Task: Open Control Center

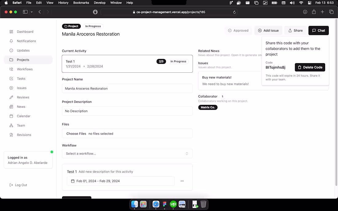Action: tap(309, 3)
